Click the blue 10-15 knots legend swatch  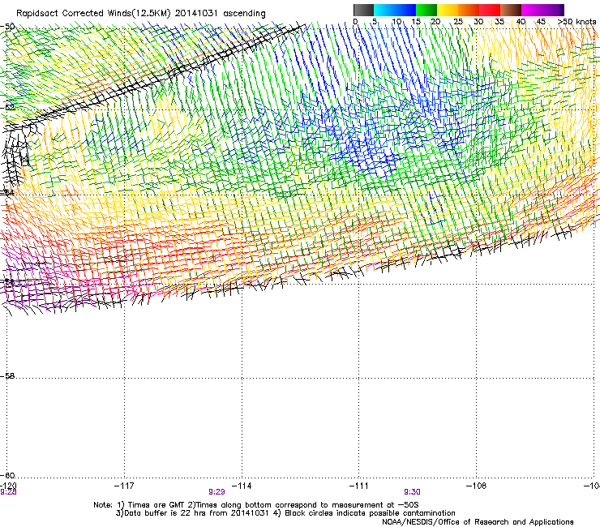[405, 10]
